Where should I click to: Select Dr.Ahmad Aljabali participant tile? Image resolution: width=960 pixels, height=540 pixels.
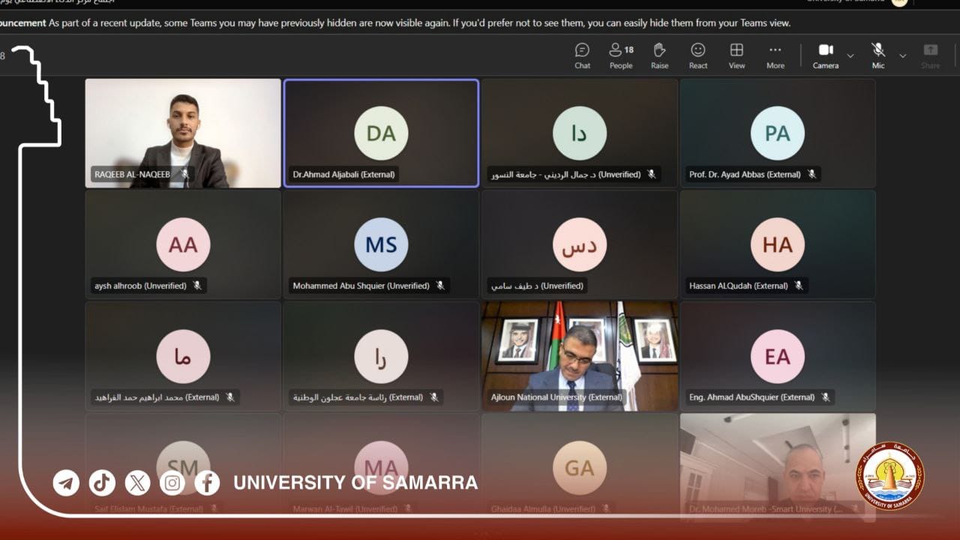click(381, 133)
